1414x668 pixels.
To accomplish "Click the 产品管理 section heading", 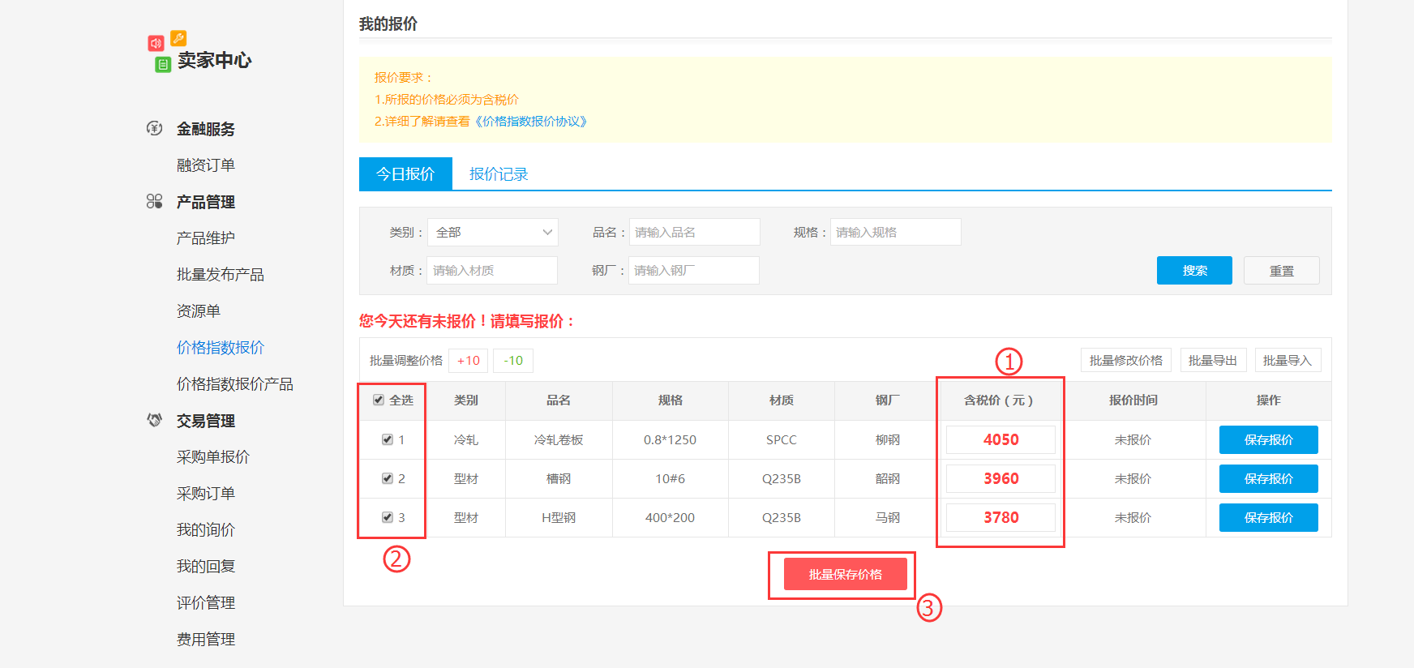I will pos(206,201).
